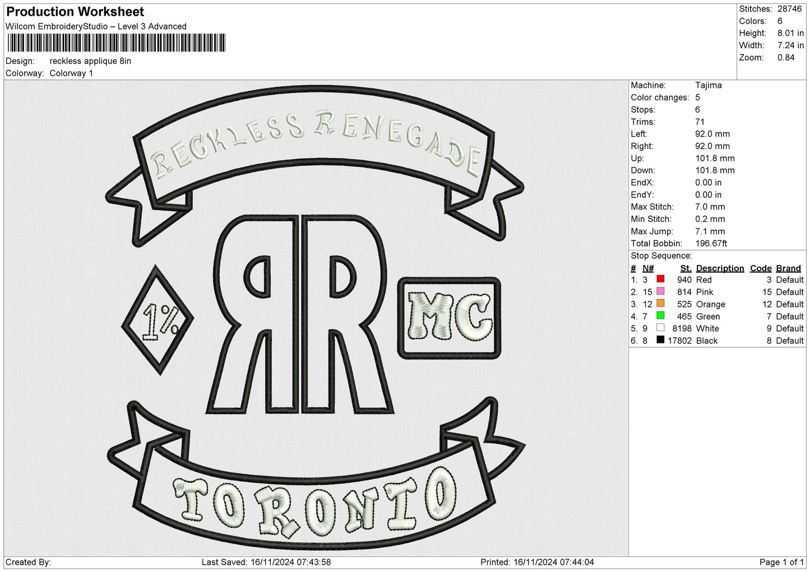Click the Page 1 of 1 footer text
Image resolution: width=810 pixels, height=572 pixels.
coord(781,562)
